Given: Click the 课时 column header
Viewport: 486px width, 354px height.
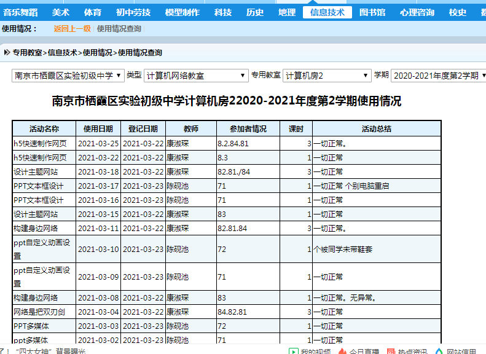Looking at the screenshot, I should pos(296,128).
